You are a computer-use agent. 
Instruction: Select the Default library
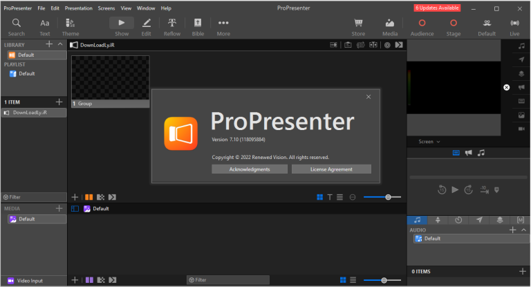(37, 55)
